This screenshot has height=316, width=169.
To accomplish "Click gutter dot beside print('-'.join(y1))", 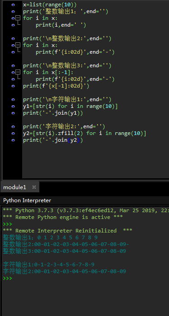I will click(13, 113).
